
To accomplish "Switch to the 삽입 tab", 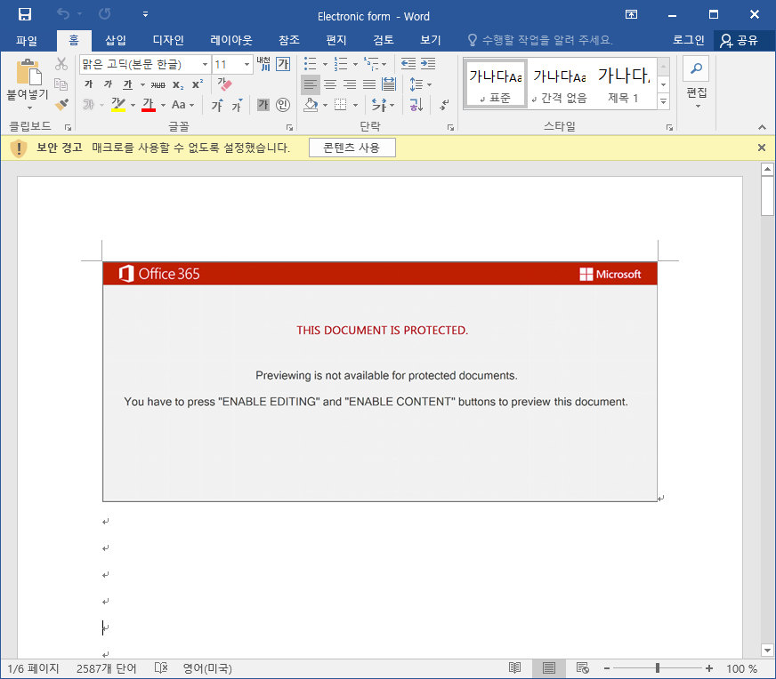I will (116, 41).
